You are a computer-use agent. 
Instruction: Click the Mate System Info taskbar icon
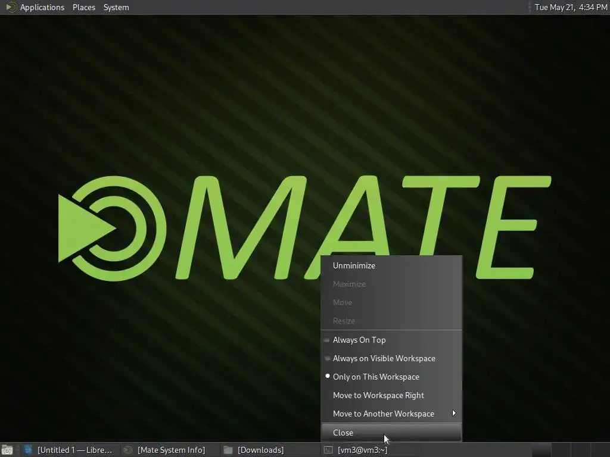pyautogui.click(x=127, y=450)
